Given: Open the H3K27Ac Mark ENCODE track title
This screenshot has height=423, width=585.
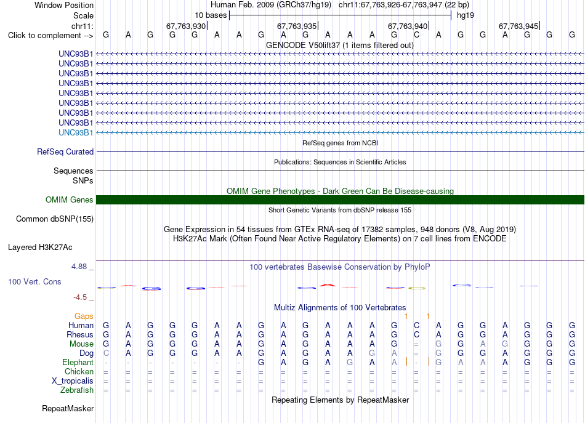Looking at the screenshot, I should coord(340,238).
